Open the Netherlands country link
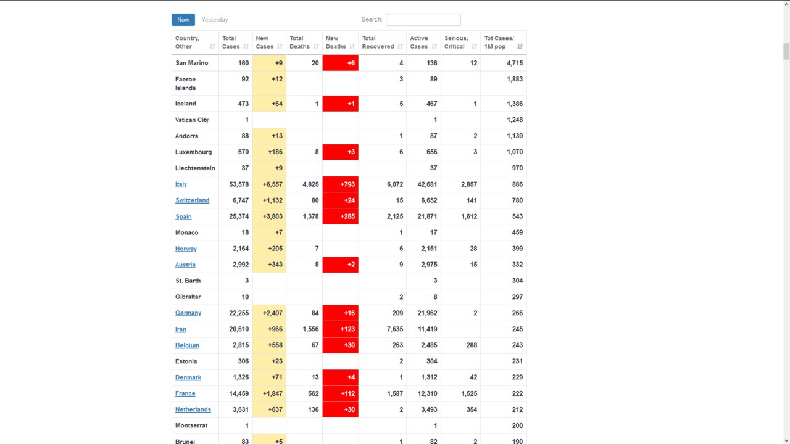The image size is (790, 444). pos(193,409)
